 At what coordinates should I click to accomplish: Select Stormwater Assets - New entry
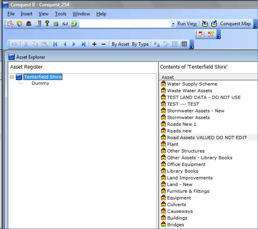[196, 111]
